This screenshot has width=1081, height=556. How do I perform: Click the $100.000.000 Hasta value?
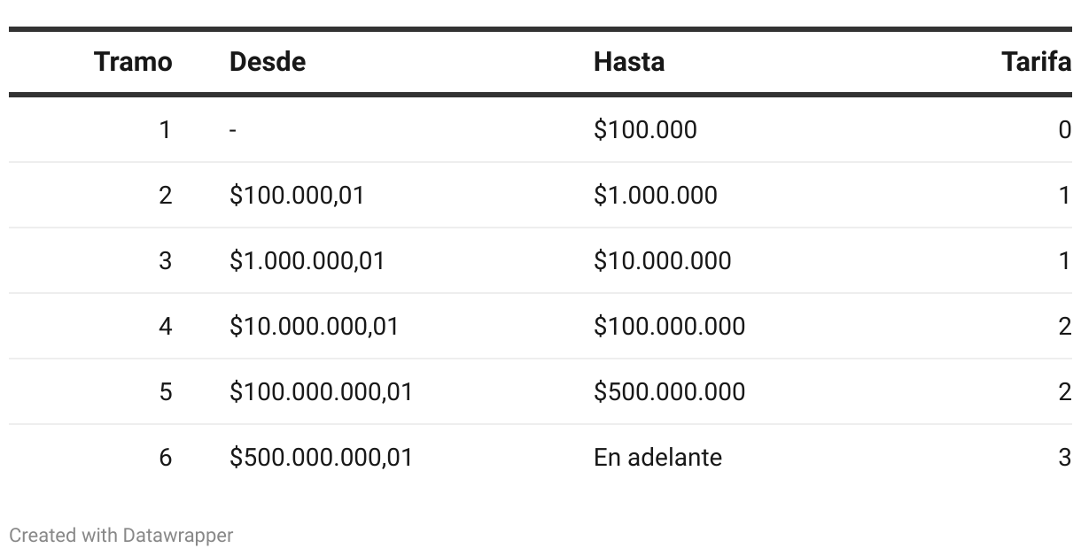click(x=670, y=327)
